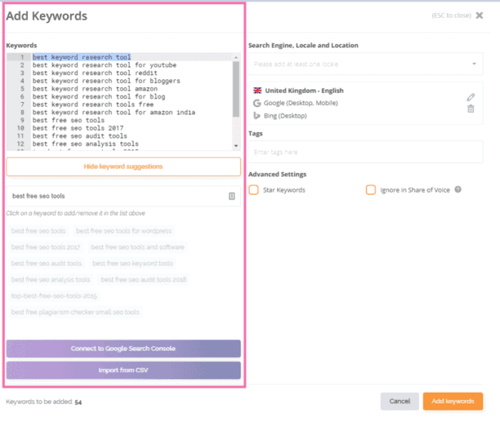The image size is (500, 422).
Task: Toggle suggestion 'best free seo audit tools'
Action: [46, 263]
